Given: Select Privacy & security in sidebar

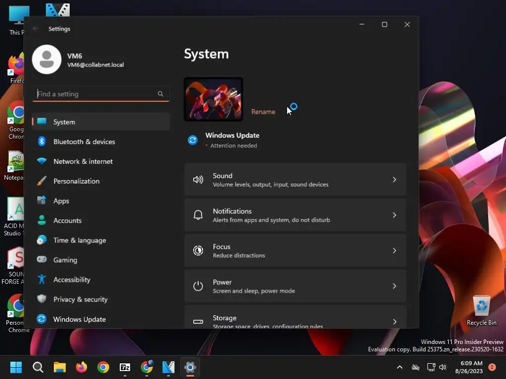Looking at the screenshot, I should [x=101, y=299].
